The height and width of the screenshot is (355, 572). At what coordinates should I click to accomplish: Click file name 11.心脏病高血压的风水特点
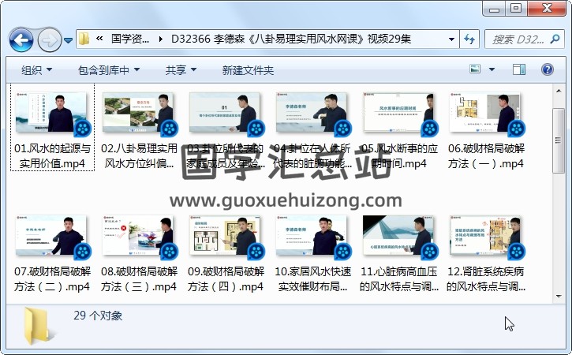coord(399,279)
